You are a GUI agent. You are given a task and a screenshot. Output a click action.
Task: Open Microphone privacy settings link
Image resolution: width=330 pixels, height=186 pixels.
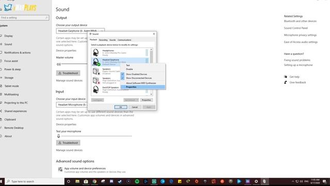click(300, 35)
